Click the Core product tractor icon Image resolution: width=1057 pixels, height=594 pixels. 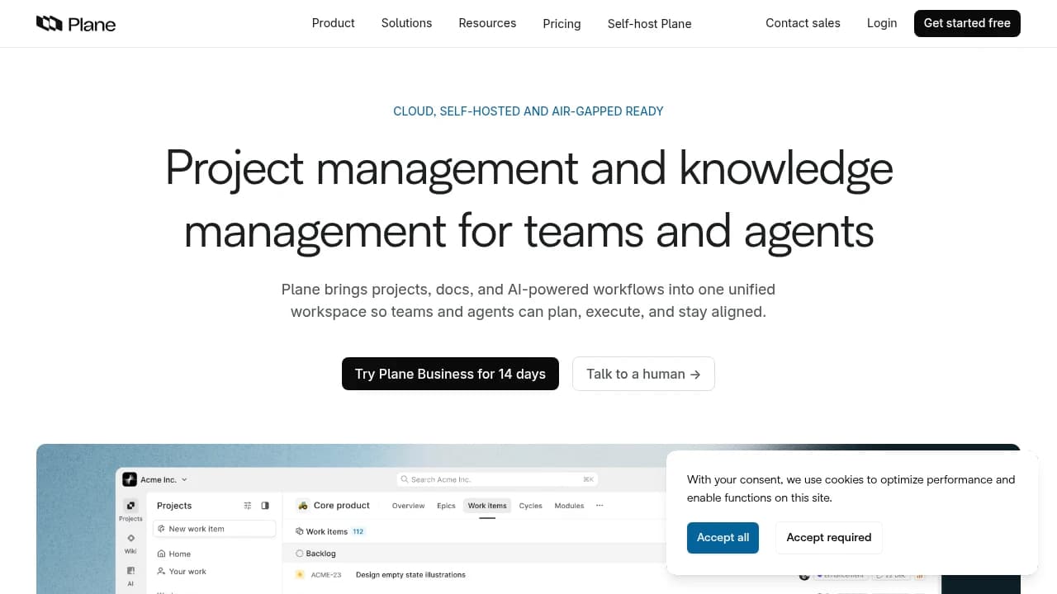[x=303, y=506]
